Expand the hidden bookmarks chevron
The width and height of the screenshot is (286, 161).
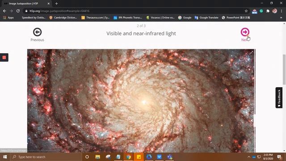coord(281,17)
